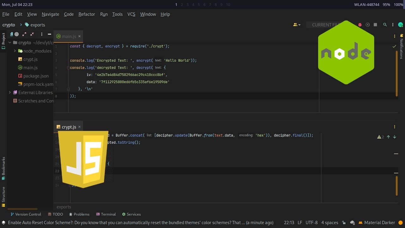Open the VCS menu
This screenshot has width=405, height=228.
click(x=131, y=14)
